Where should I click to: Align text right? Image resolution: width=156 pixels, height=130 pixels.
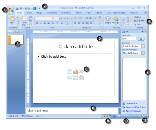coord(83,23)
